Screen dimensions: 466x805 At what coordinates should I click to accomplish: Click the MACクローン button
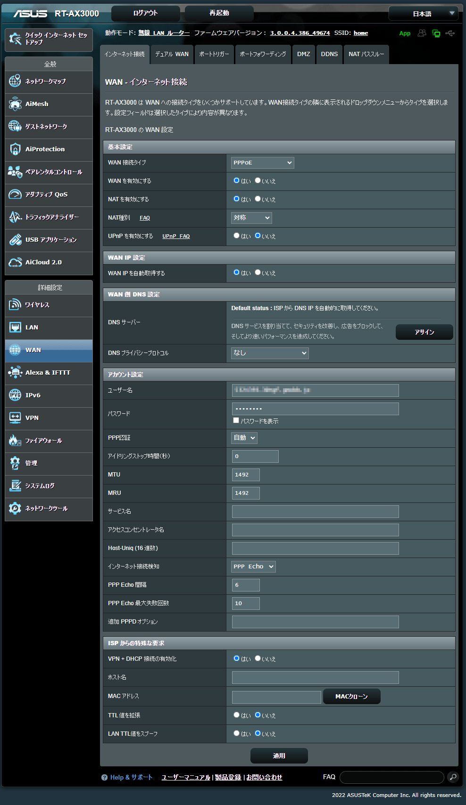pyautogui.click(x=351, y=697)
